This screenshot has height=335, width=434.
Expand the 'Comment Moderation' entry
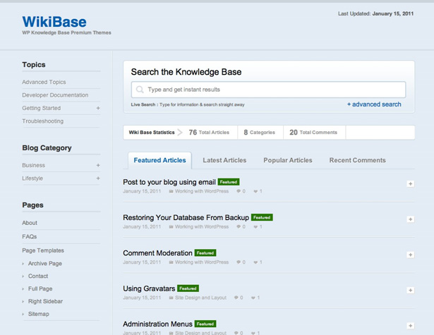[x=411, y=255]
